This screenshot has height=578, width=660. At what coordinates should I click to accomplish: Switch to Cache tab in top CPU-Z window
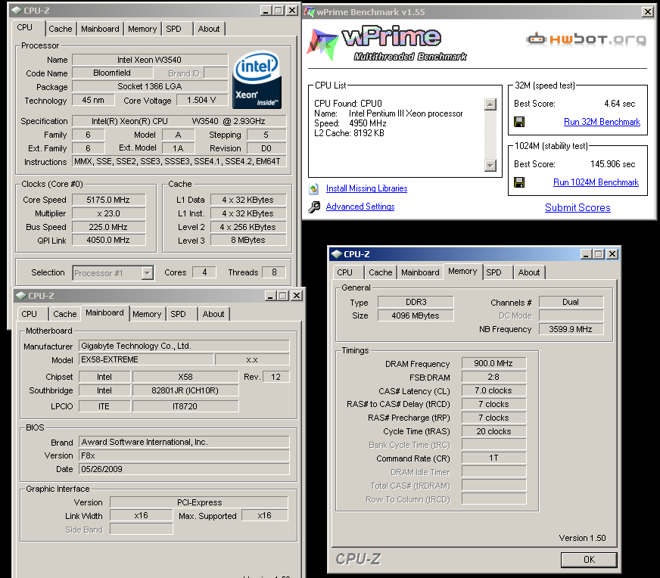61,29
